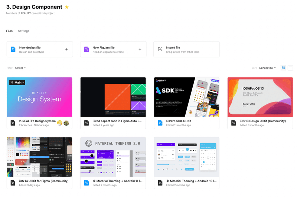Screen dimensions: 297x197
Task: Open the Material Theming 2.0 thumbnail
Action: (x=113, y=157)
